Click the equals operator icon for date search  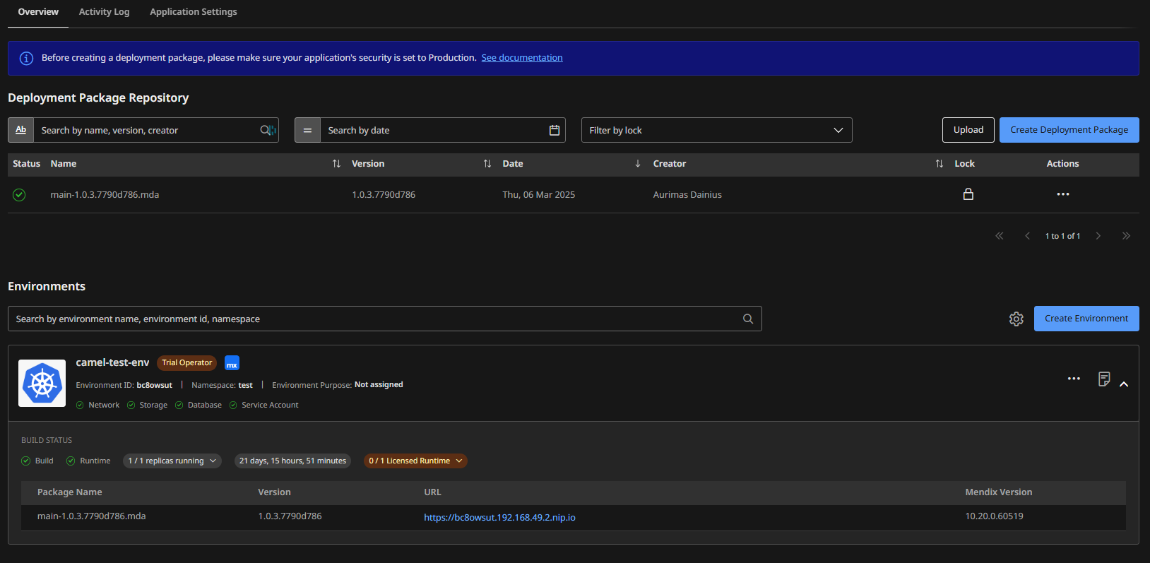[307, 130]
